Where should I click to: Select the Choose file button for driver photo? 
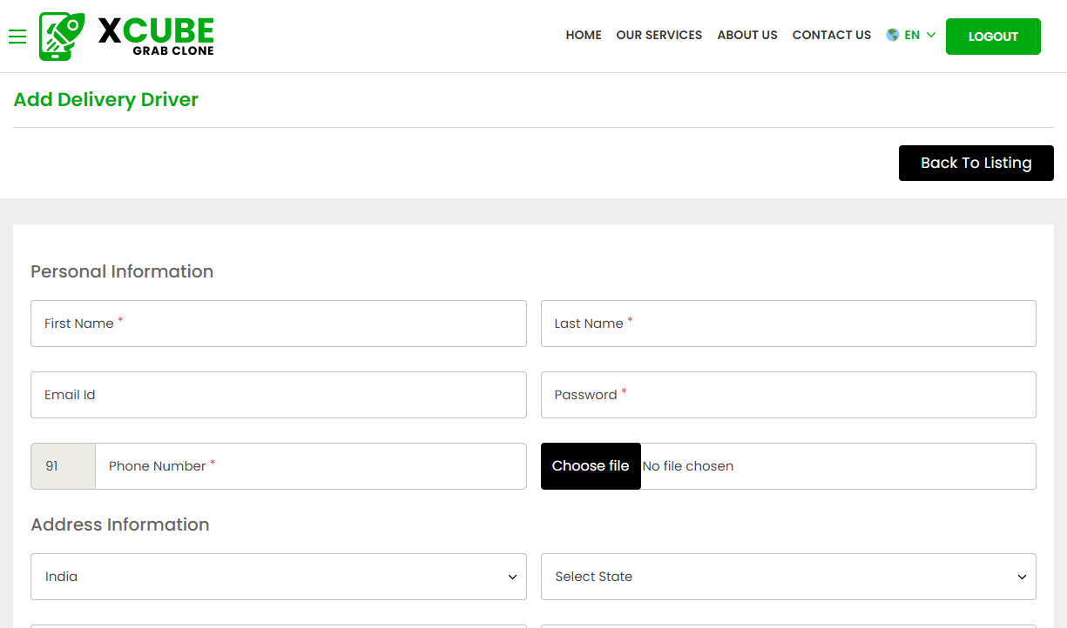point(591,466)
